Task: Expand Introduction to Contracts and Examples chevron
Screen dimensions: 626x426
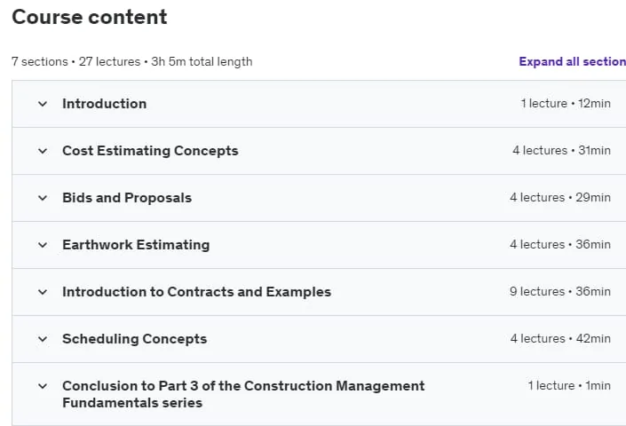Action: tap(43, 292)
